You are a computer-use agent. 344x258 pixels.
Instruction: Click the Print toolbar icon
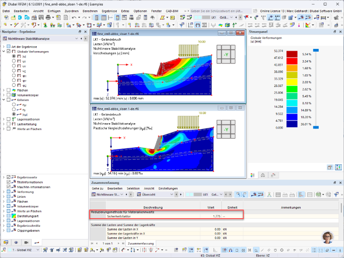pyautogui.click(x=48, y=17)
